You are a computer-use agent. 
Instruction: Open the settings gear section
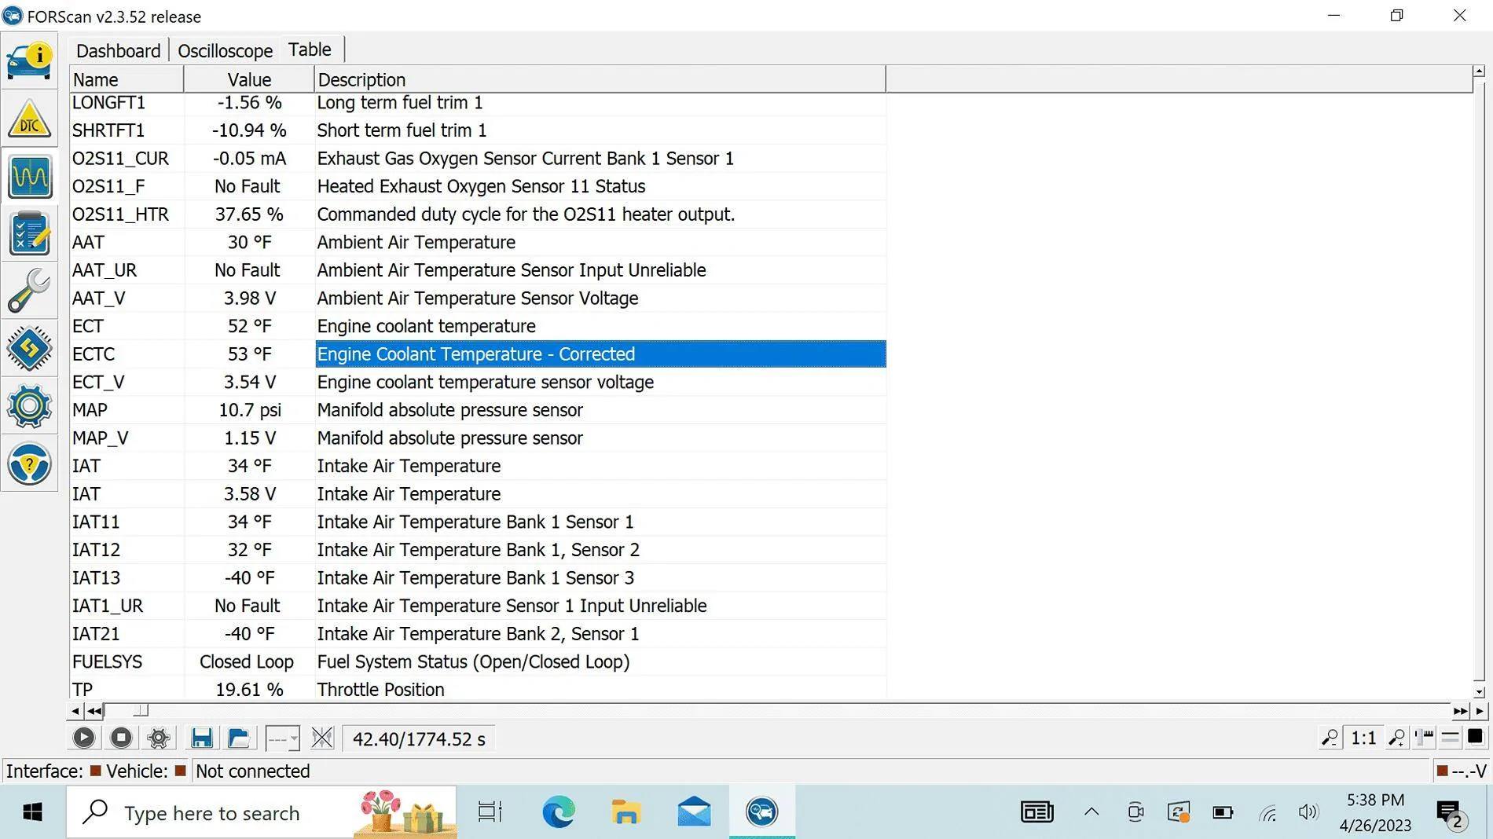click(x=29, y=406)
